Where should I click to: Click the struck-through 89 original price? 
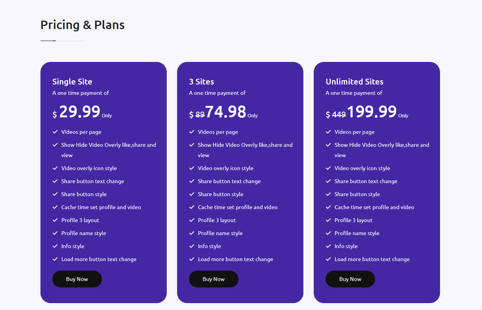coord(200,114)
